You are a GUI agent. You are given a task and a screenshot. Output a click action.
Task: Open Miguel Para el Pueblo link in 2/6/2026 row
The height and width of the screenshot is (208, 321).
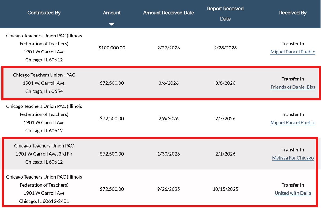click(293, 123)
